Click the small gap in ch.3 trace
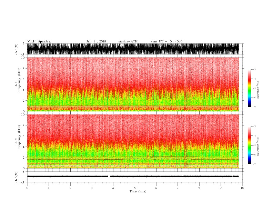Viewport: 273px width, 211px height. click(109, 177)
